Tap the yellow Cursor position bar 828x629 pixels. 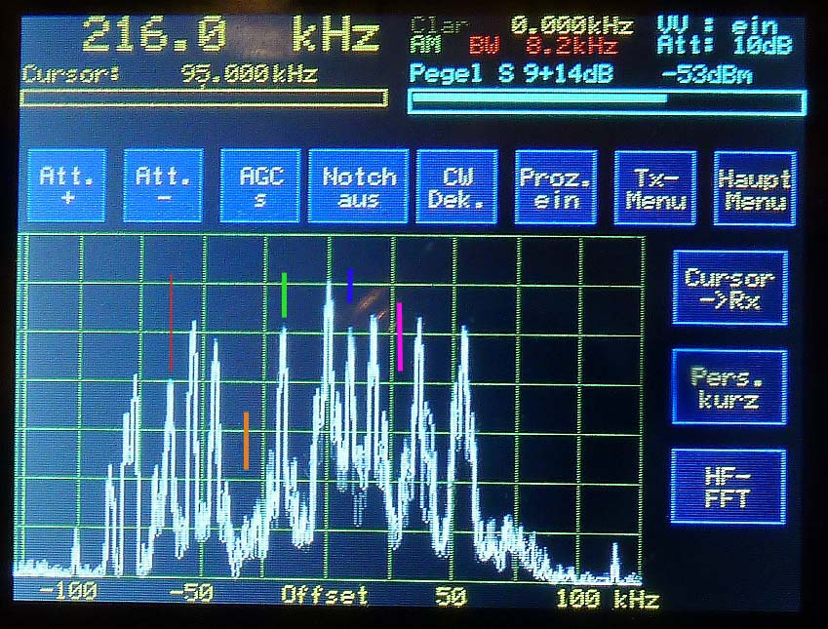point(203,98)
